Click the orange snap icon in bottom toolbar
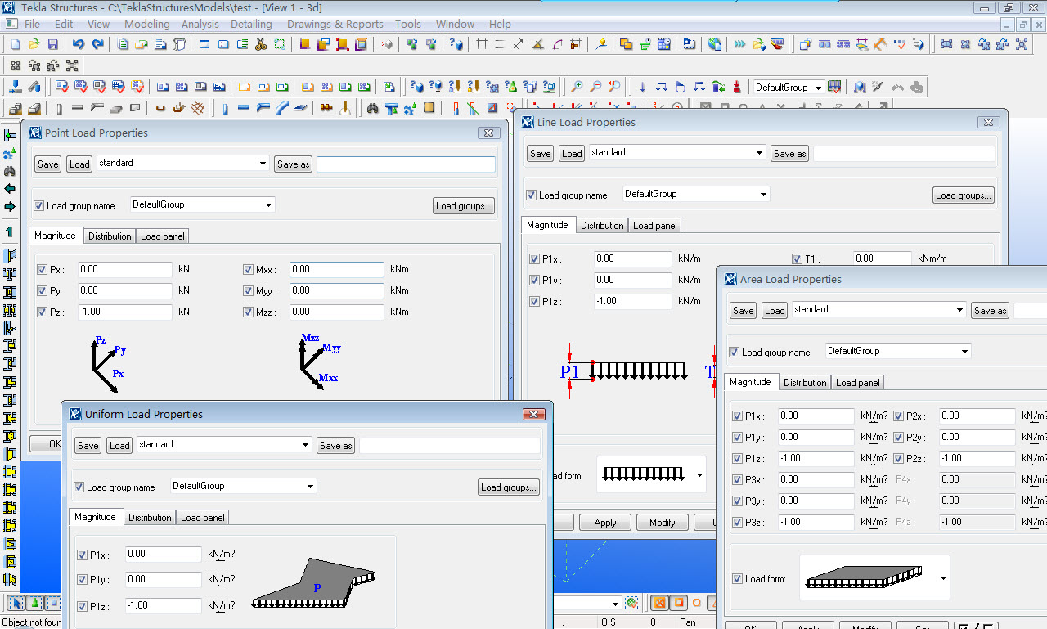Viewport: 1047px width, 629px height. pos(659,603)
